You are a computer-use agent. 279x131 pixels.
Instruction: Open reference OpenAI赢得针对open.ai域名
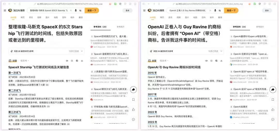(x=250, y=36)
